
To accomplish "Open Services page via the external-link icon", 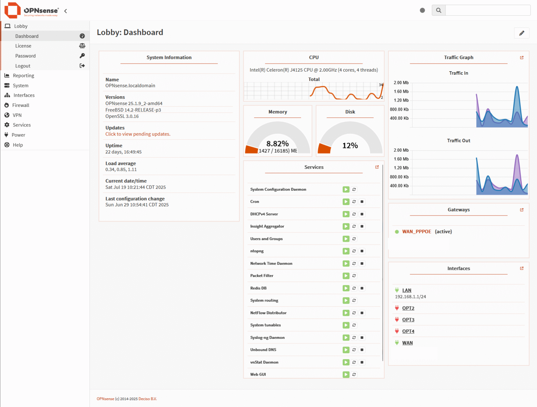I will click(377, 167).
